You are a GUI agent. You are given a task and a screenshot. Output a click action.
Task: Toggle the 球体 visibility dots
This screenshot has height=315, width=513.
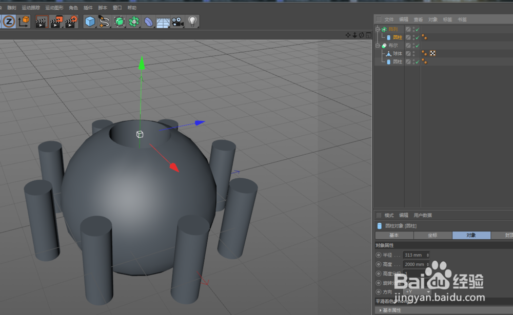[x=412, y=53]
